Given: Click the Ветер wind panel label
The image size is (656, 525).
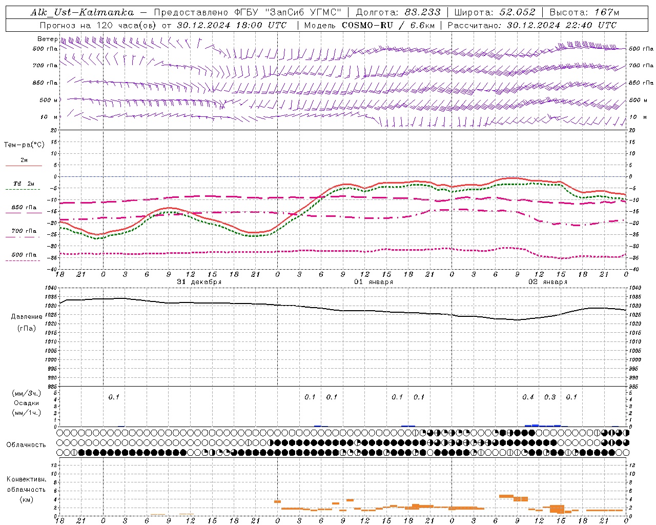Looking at the screenshot, I should (47, 39).
